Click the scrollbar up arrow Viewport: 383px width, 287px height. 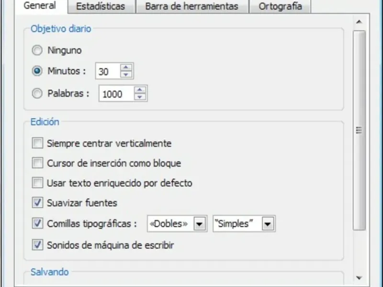point(359,22)
